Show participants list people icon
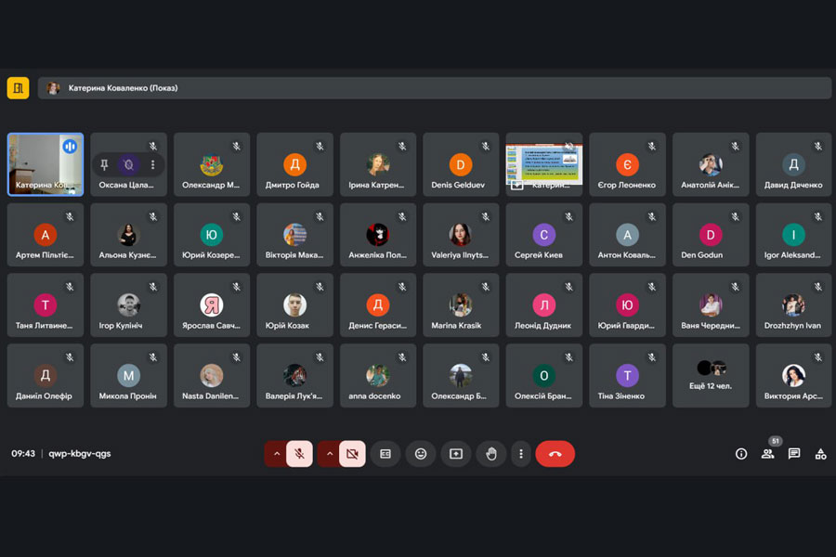The image size is (836, 557). pos(768,454)
